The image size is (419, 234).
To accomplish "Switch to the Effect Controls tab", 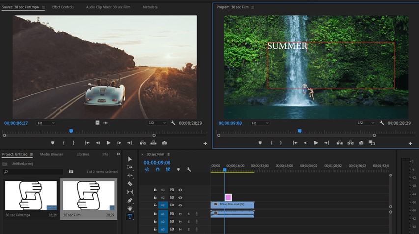I will [63, 7].
